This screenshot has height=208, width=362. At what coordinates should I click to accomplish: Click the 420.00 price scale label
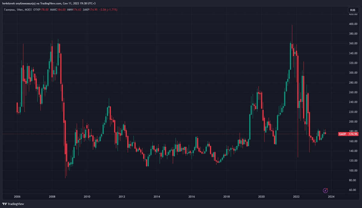click(x=353, y=14)
